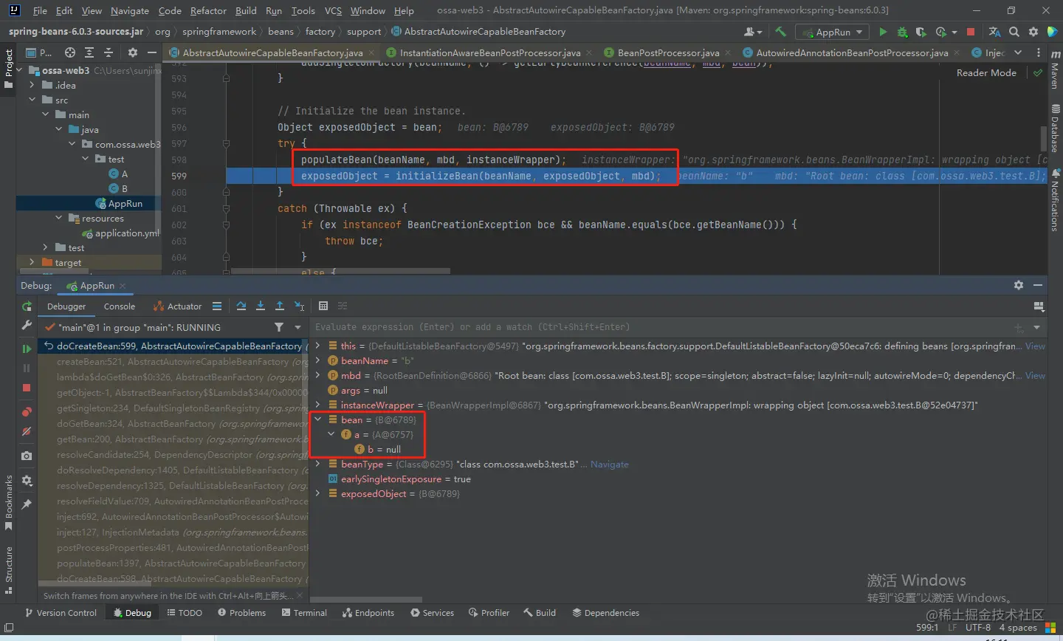The height and width of the screenshot is (641, 1063).
Task: Open the Refactor menu
Action: click(208, 10)
